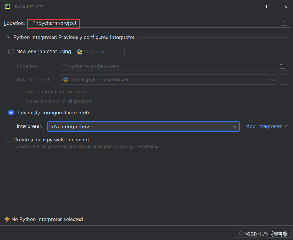Open the No interpreter combo box
Image resolution: width=293 pixels, height=240 pixels.
(143, 126)
